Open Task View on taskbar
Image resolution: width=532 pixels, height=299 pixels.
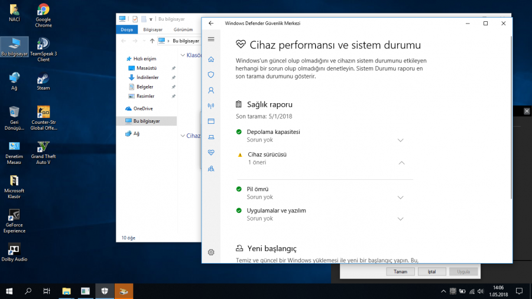point(47,291)
